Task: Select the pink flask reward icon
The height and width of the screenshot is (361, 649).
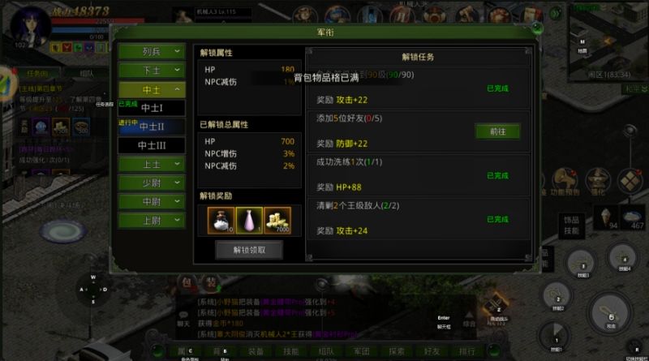Action: (249, 221)
